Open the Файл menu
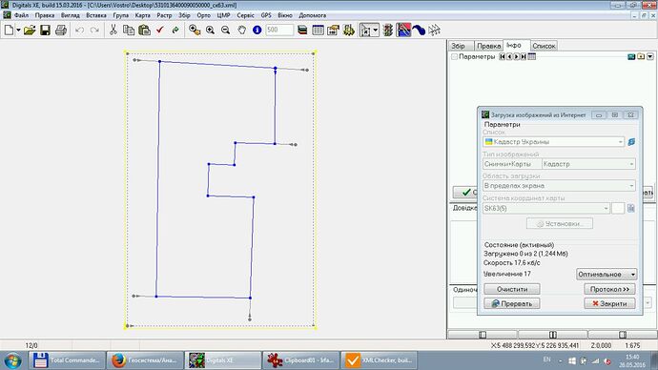The width and height of the screenshot is (658, 370). point(21,15)
